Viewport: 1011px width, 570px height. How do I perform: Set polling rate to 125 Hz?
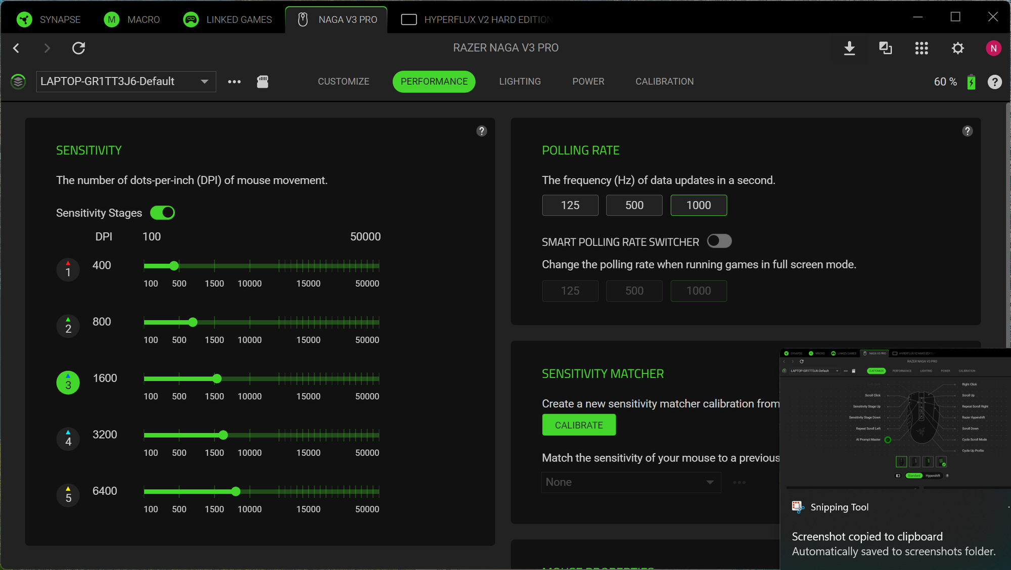point(570,205)
